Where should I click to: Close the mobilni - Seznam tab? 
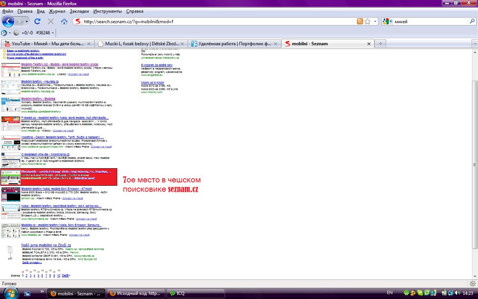click(369, 44)
